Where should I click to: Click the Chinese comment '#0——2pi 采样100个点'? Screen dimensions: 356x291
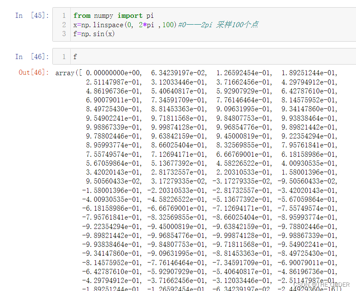pos(218,25)
